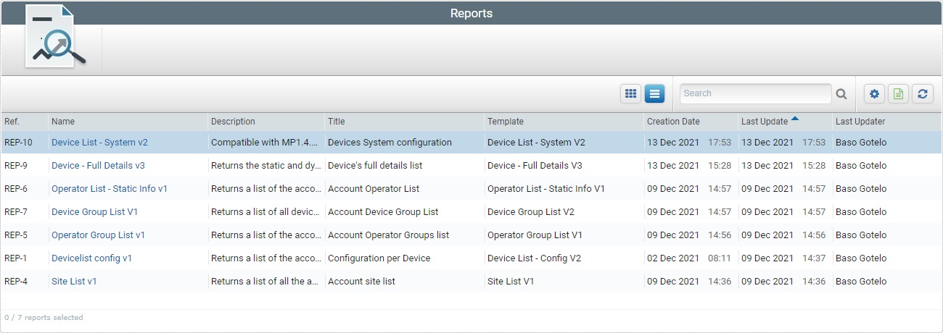Click the search magnifier icon
Image resolution: width=943 pixels, height=333 pixels.
pyautogui.click(x=841, y=93)
